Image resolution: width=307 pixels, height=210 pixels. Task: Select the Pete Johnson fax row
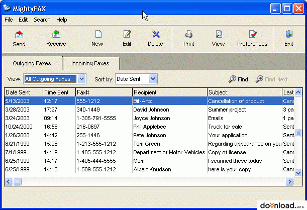point(149,135)
